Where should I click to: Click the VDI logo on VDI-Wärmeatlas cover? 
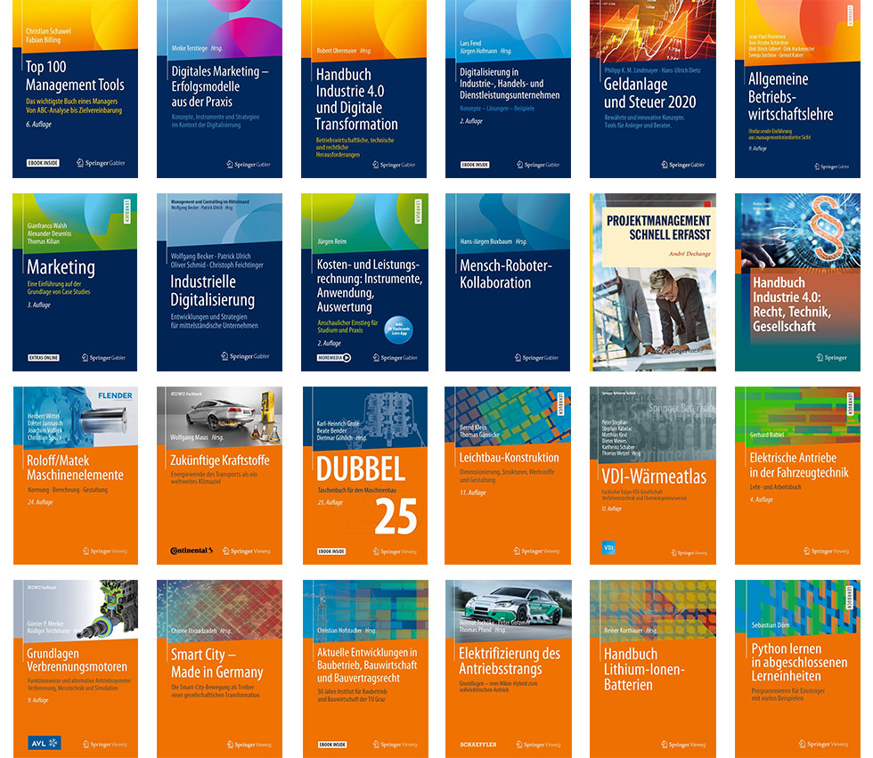[610, 548]
